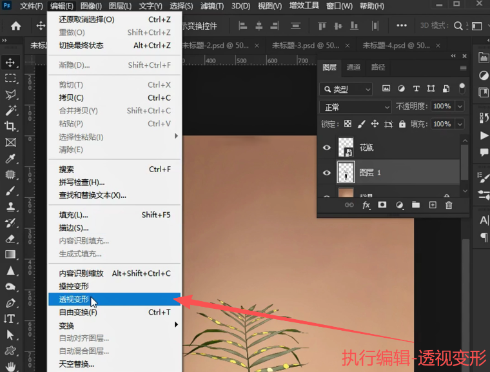490x372 pixels.
Task: Select the Move tool in toolbar
Action: [10, 62]
